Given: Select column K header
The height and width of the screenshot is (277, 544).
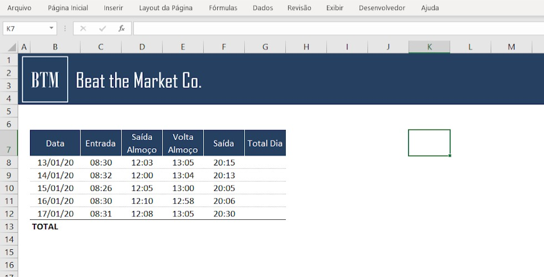Looking at the screenshot, I should pyautogui.click(x=429, y=47).
